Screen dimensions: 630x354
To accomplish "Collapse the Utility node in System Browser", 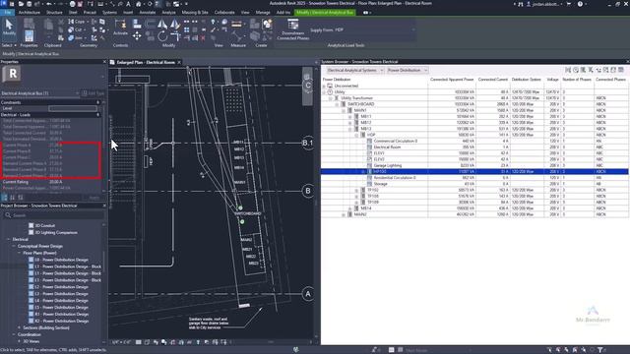I will coord(324,91).
